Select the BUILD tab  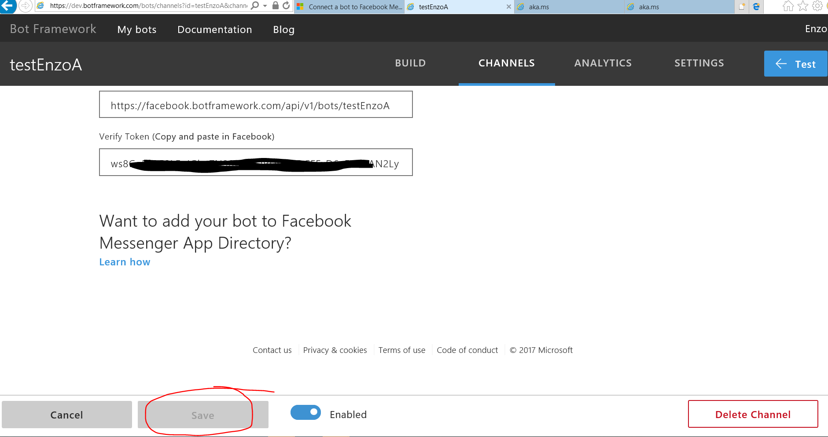410,63
